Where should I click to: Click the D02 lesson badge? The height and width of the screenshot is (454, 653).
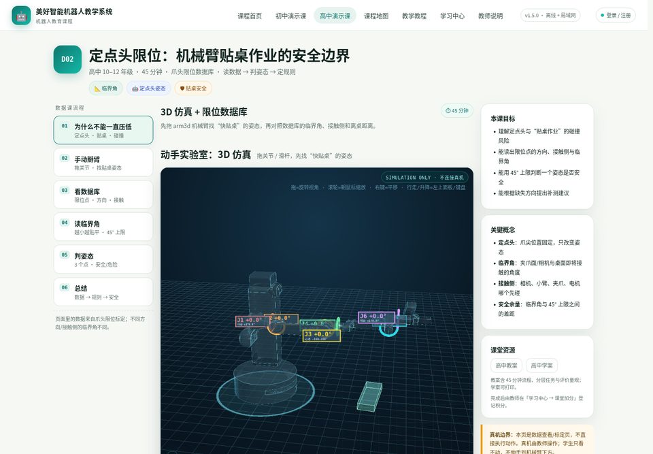67,59
